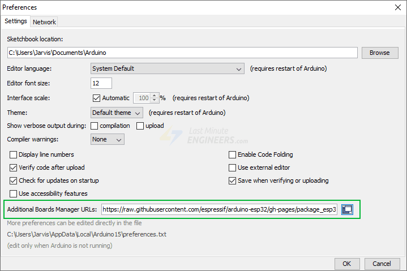This screenshot has height=271, width=407.
Task: Click the Cancel button
Action: pyautogui.click(x=382, y=264)
